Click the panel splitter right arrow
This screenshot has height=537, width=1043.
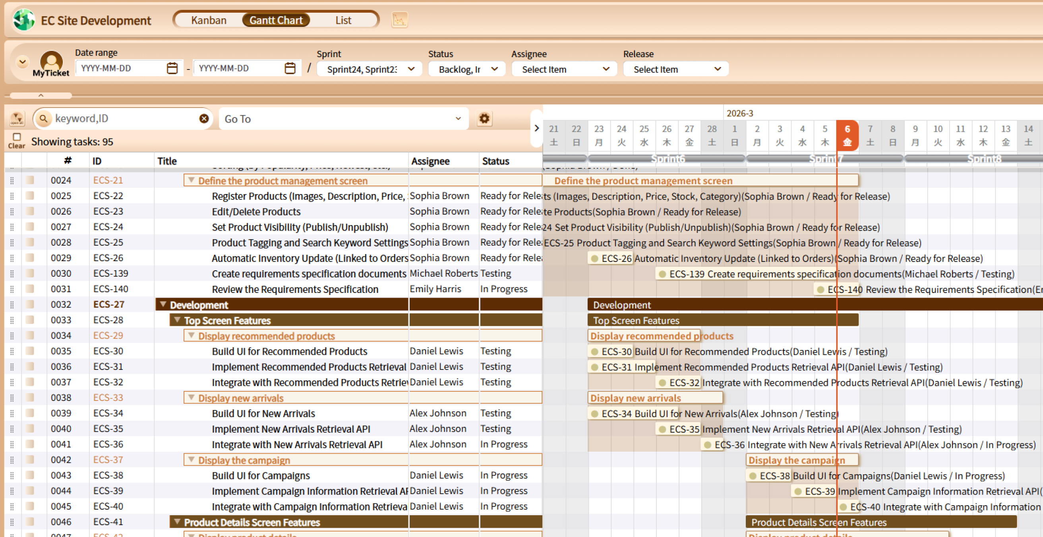[536, 128]
